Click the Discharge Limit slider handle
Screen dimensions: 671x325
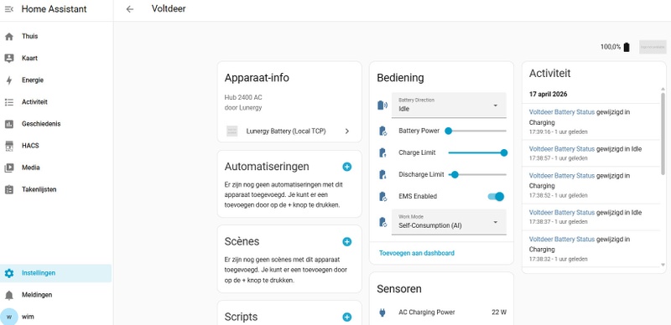[455, 174]
